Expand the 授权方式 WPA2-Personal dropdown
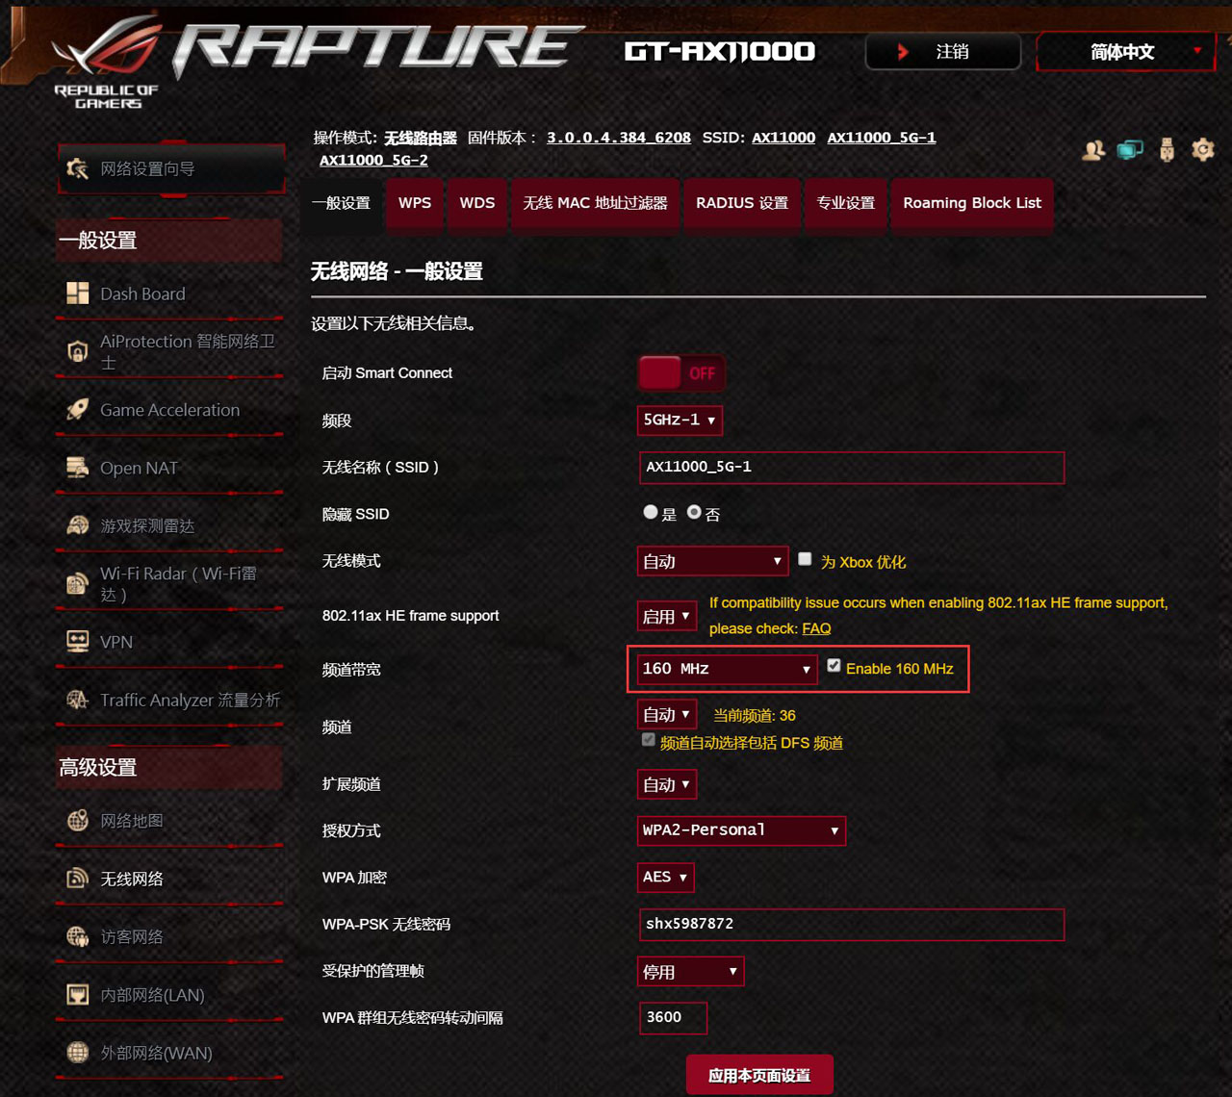This screenshot has width=1232, height=1097. point(741,830)
